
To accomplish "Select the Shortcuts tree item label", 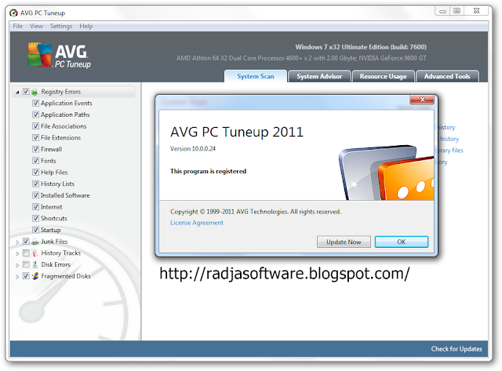I will point(54,218).
